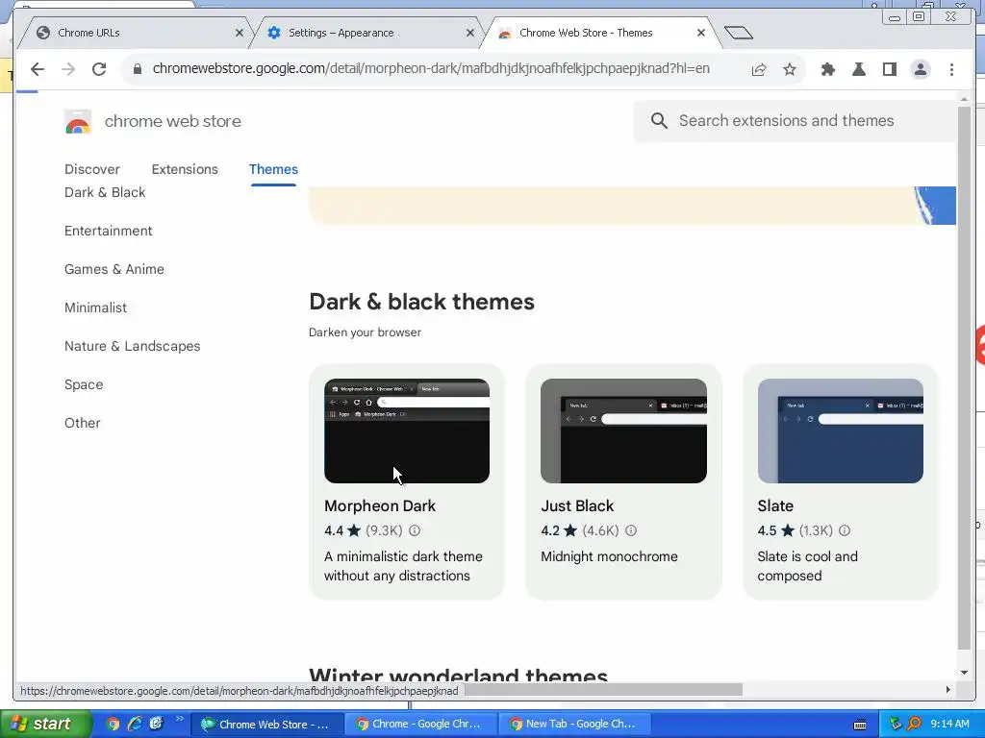The height and width of the screenshot is (738, 985).
Task: Focus the Search extensions and themes field
Action: click(x=795, y=120)
